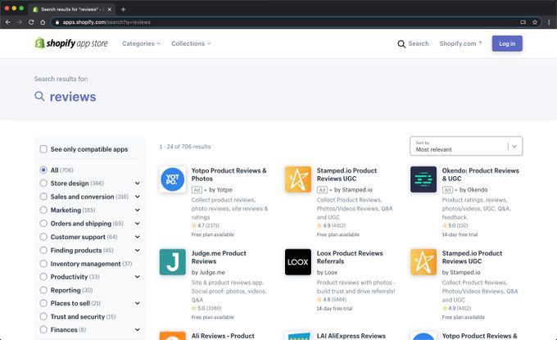557x340 pixels.
Task: Expand the Finances chevron
Action: pyautogui.click(x=138, y=329)
